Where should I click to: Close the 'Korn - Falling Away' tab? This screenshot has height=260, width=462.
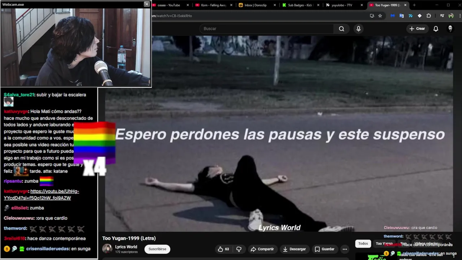[231, 5]
